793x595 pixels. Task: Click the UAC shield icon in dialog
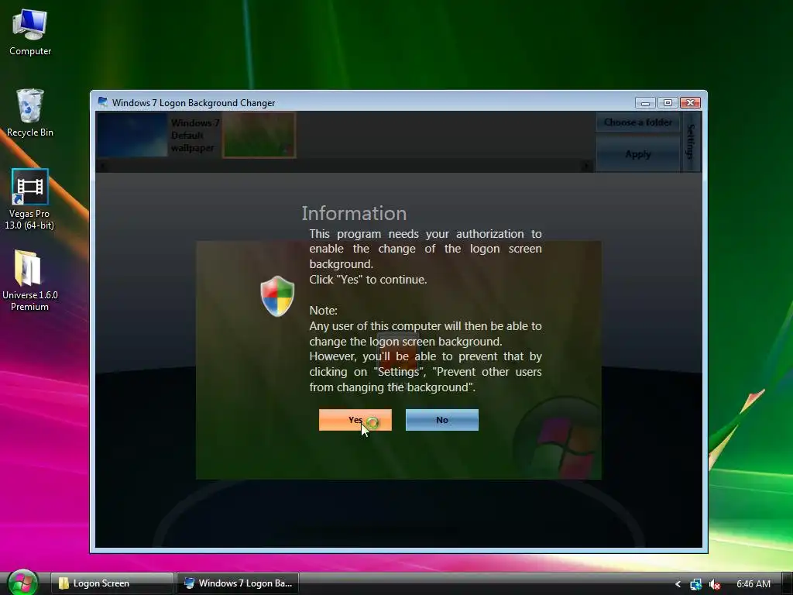(277, 296)
